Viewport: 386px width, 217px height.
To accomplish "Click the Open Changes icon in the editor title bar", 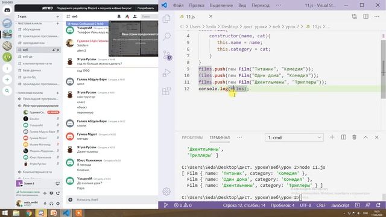I will (354, 16).
